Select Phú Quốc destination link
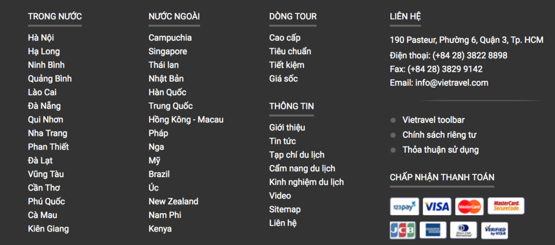The width and height of the screenshot is (555, 245). click(47, 202)
